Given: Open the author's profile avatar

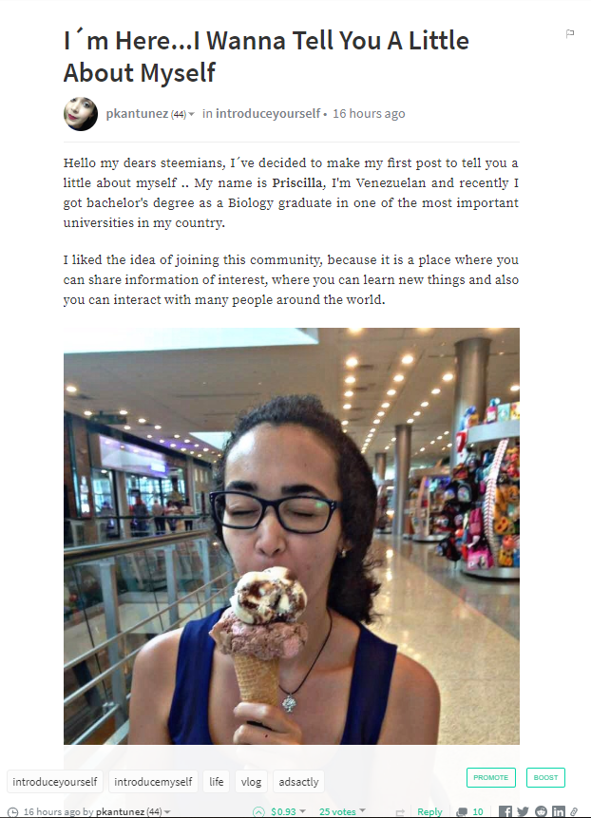Looking at the screenshot, I should [81, 114].
